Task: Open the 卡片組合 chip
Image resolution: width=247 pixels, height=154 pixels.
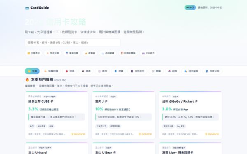Action: (148, 53)
